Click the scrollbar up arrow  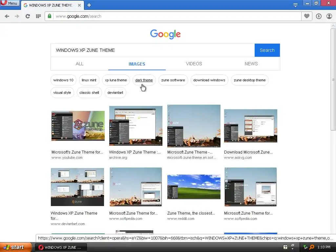[x=333, y=26]
